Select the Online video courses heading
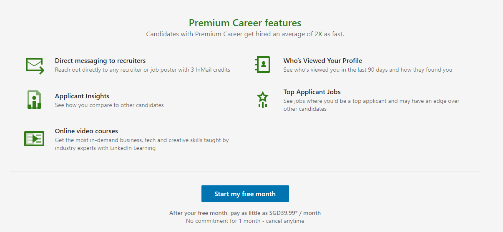The image size is (503, 232). click(86, 131)
